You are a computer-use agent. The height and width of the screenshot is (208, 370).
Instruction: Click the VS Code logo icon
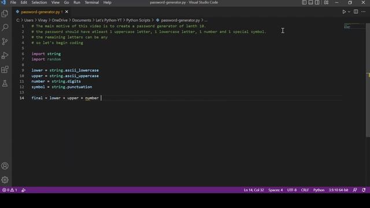(x=3, y=2)
